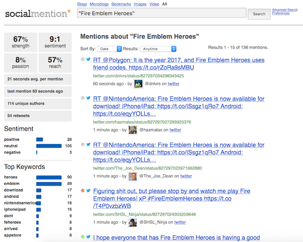
Task: Select the Images search tab
Action: click(140, 4)
